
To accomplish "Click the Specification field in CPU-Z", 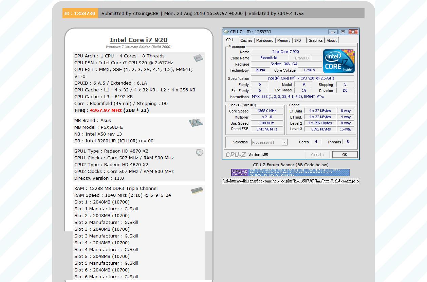I will click(x=302, y=78).
